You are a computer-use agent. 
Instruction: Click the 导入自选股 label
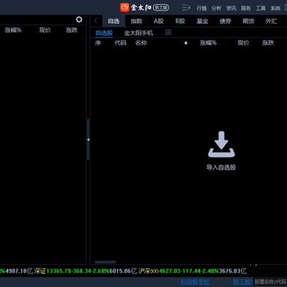click(221, 167)
